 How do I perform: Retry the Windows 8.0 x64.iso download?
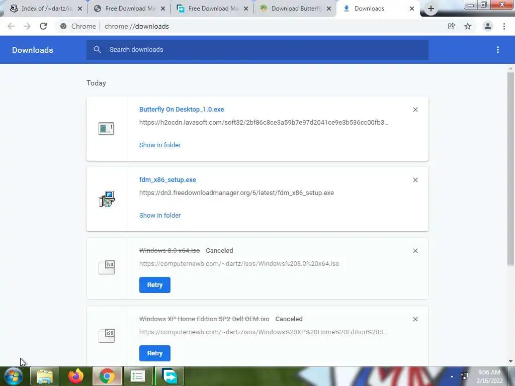(155, 285)
